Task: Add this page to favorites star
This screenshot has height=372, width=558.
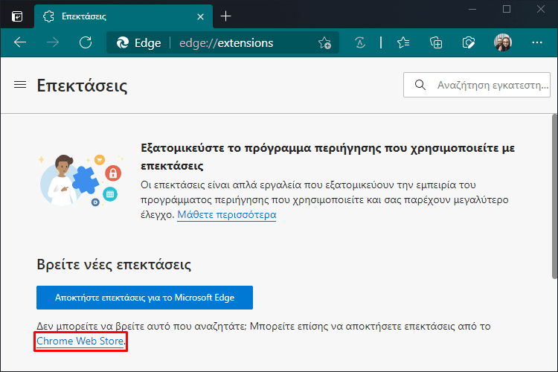Action: click(x=324, y=42)
